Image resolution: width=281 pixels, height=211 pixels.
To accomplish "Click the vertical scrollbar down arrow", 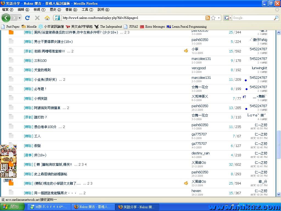I will click(x=279, y=195).
